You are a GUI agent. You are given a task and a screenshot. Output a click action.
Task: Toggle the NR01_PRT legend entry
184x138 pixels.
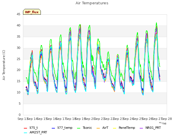click(150, 128)
